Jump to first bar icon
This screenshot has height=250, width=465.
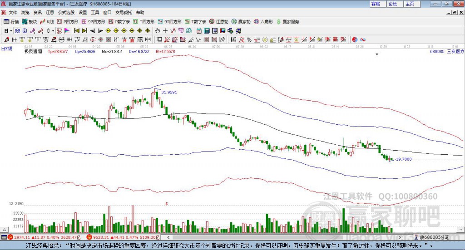click(x=76, y=31)
